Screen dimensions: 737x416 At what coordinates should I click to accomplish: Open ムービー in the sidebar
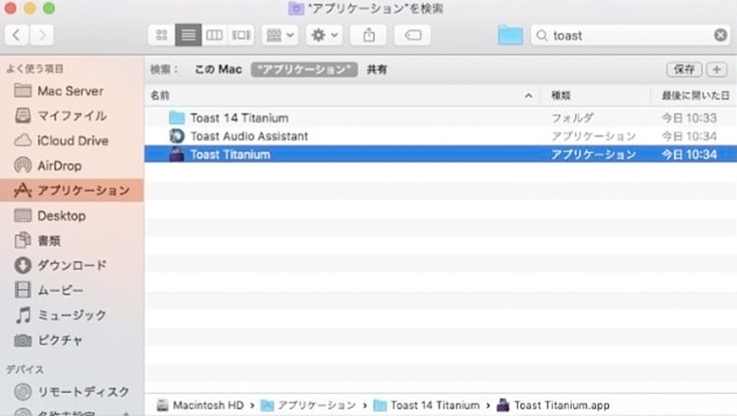(x=72, y=290)
